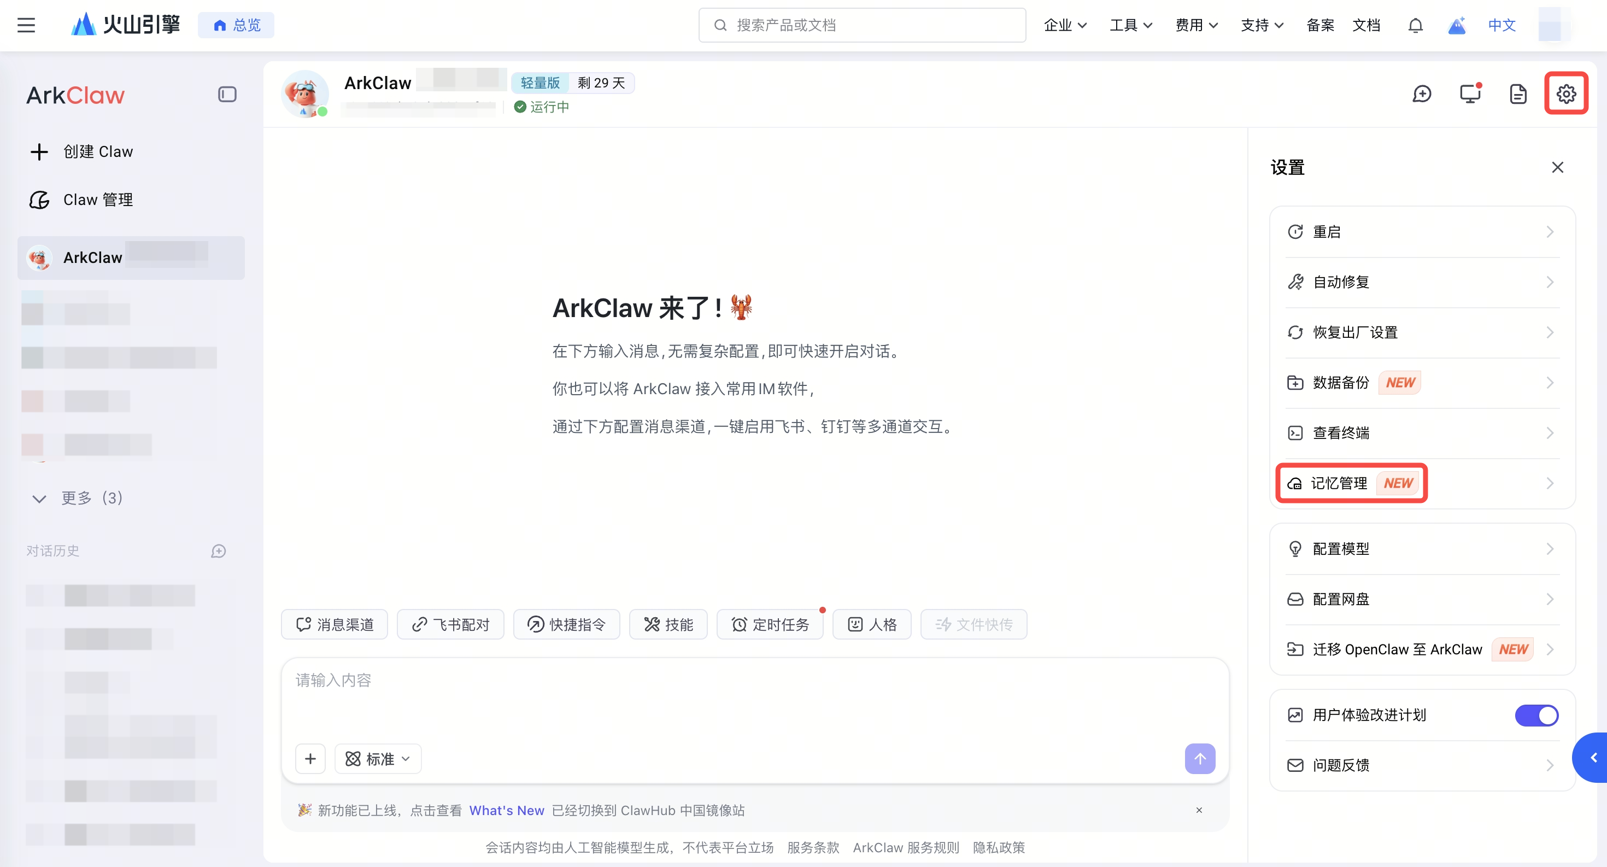Open the 费用 dropdown menu
The width and height of the screenshot is (1607, 867).
pyautogui.click(x=1196, y=25)
